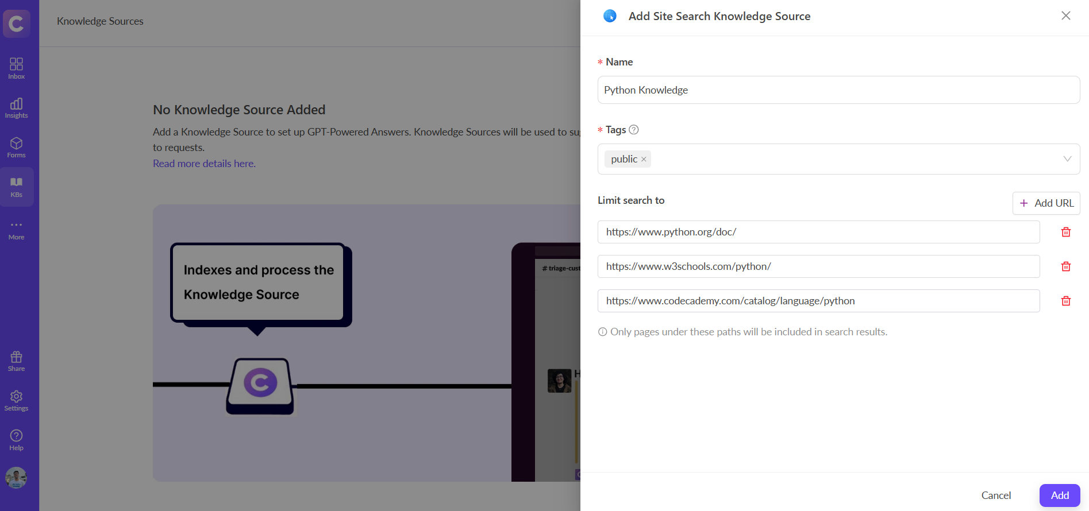This screenshot has height=511, width=1089.
Task: Focus the Name input field
Action: point(838,90)
